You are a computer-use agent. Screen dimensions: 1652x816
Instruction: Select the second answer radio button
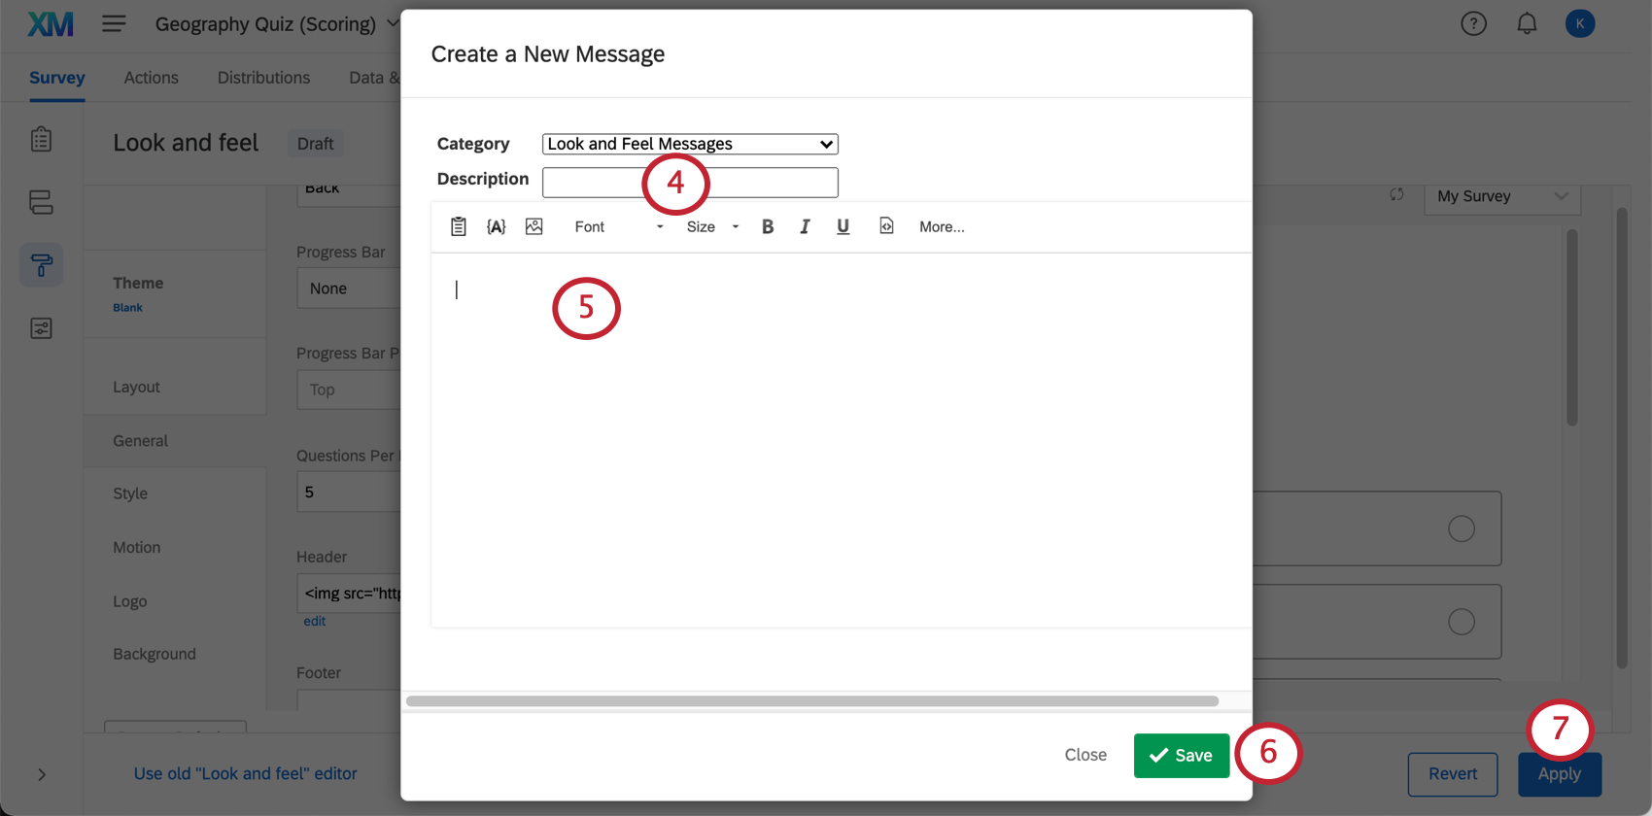pyautogui.click(x=1462, y=622)
